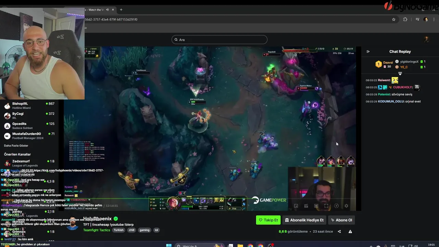Click the Chrome profile avatar
The height and width of the screenshot is (247, 439).
[x=426, y=20]
